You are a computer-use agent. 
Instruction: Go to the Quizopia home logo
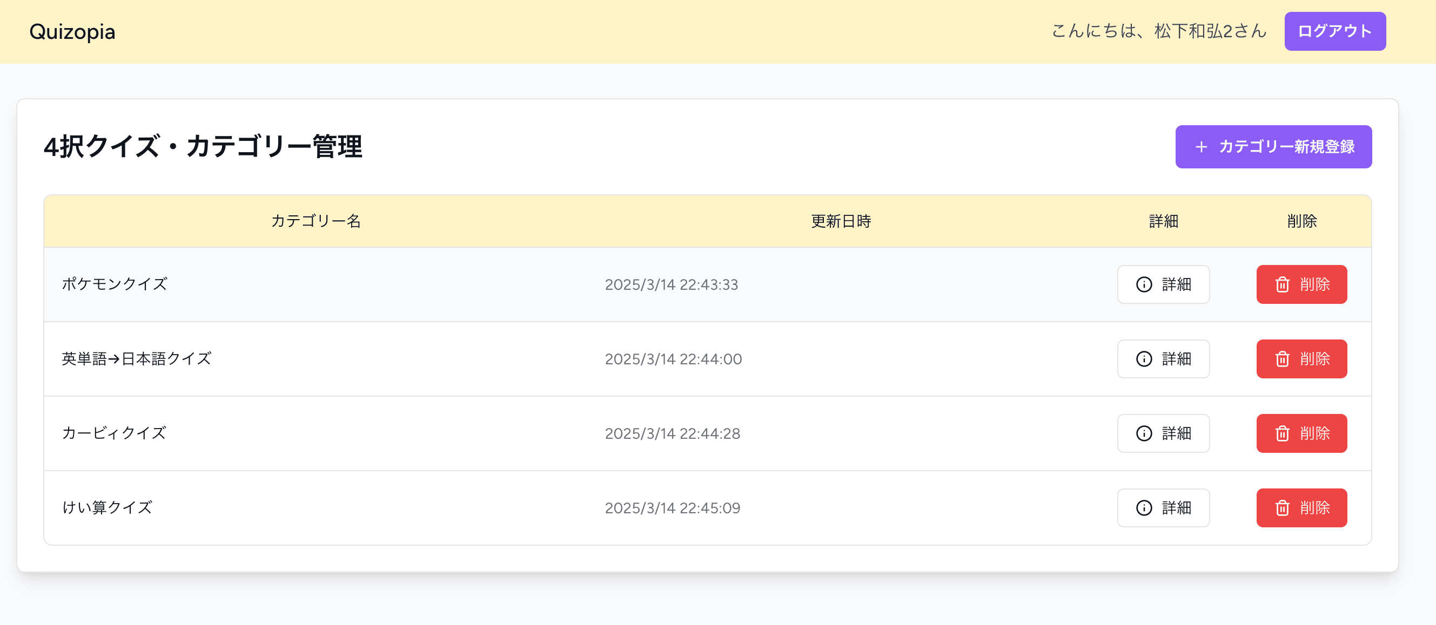tap(72, 32)
